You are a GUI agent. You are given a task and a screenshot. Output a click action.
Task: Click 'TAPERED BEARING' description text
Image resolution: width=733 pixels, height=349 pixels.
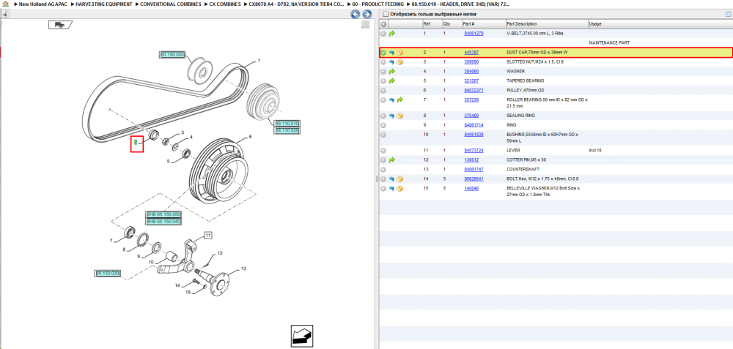coord(526,80)
